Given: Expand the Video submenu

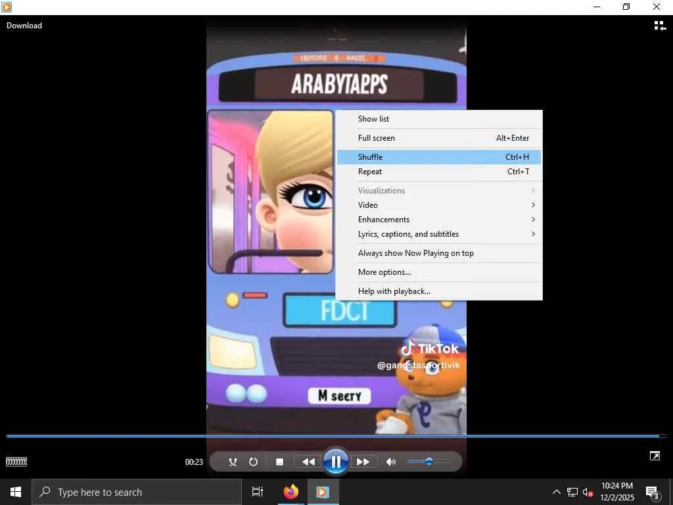Looking at the screenshot, I should (438, 205).
